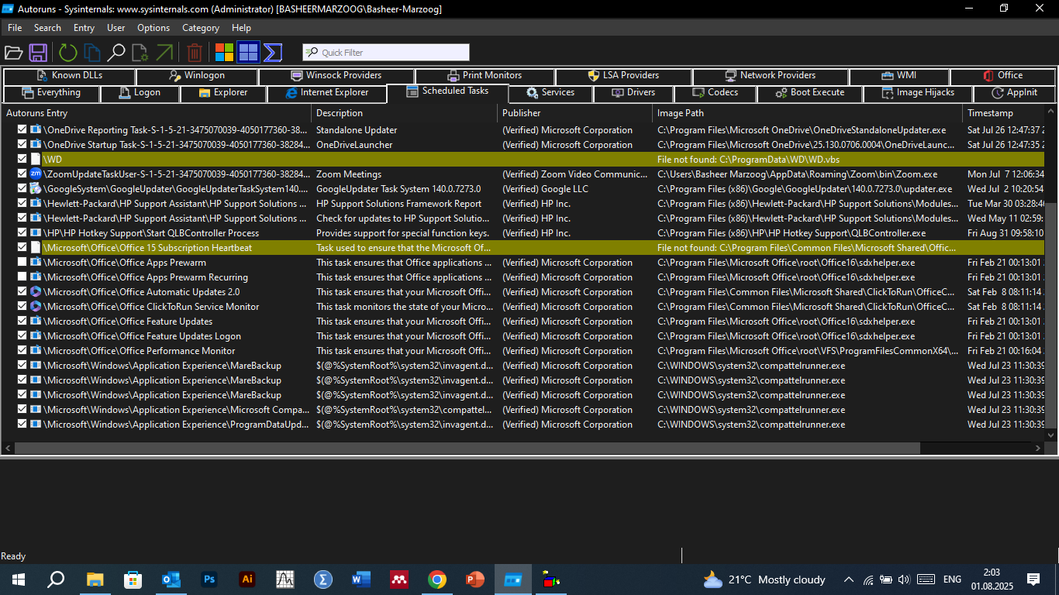This screenshot has width=1059, height=595.
Task: Switch to the Everything tab
Action: pos(51,93)
